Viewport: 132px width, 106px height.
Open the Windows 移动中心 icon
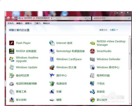(x=92, y=67)
